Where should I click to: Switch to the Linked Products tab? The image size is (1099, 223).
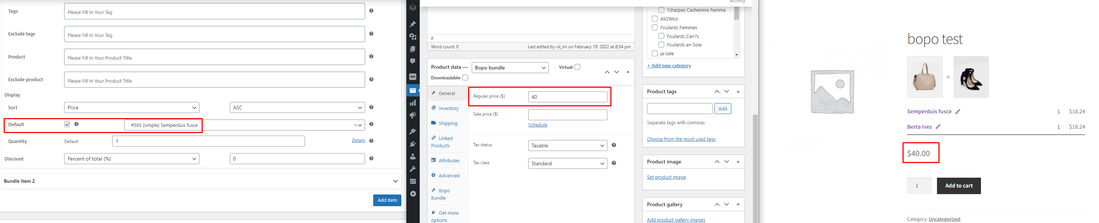point(448,142)
